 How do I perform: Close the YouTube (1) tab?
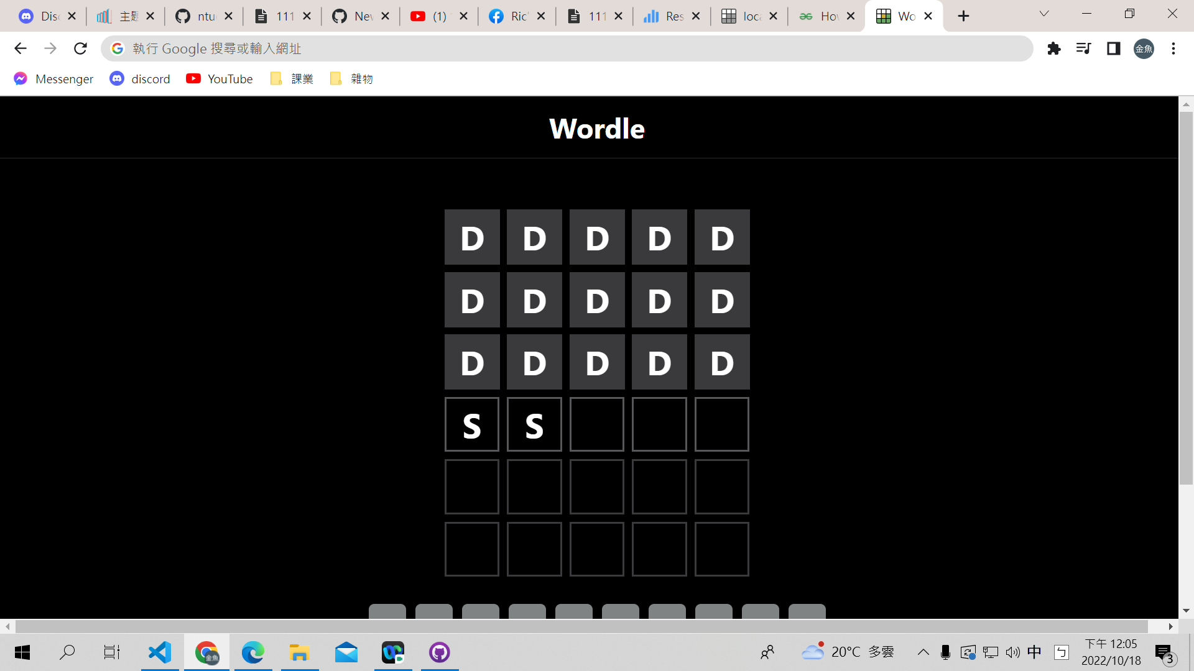coord(463,16)
